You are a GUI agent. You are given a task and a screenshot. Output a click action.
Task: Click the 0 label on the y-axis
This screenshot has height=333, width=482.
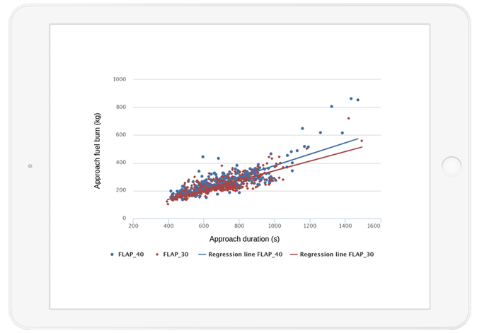point(124,218)
